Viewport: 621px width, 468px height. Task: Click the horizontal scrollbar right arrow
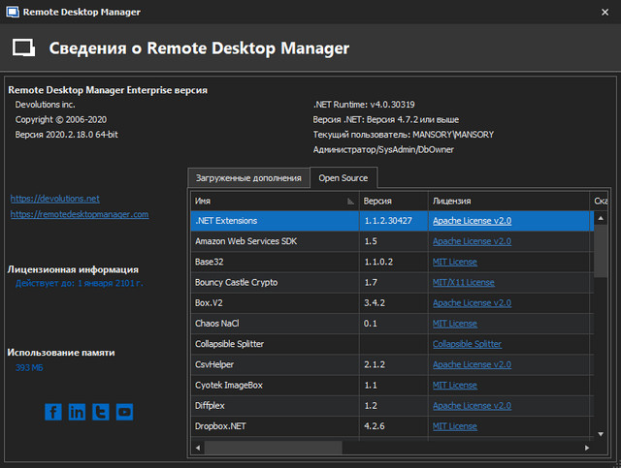585,448
